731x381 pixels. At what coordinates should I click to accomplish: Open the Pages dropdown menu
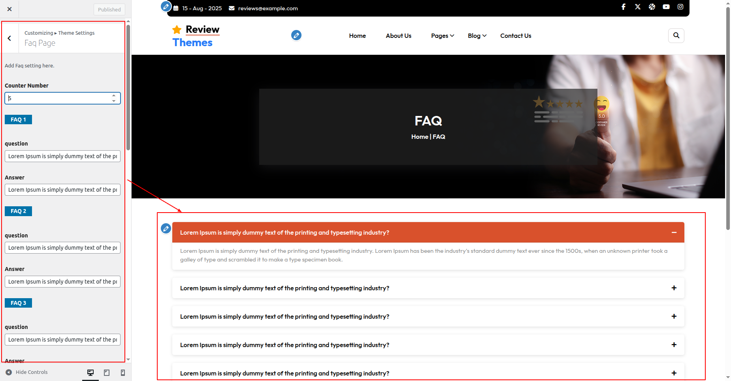point(442,36)
